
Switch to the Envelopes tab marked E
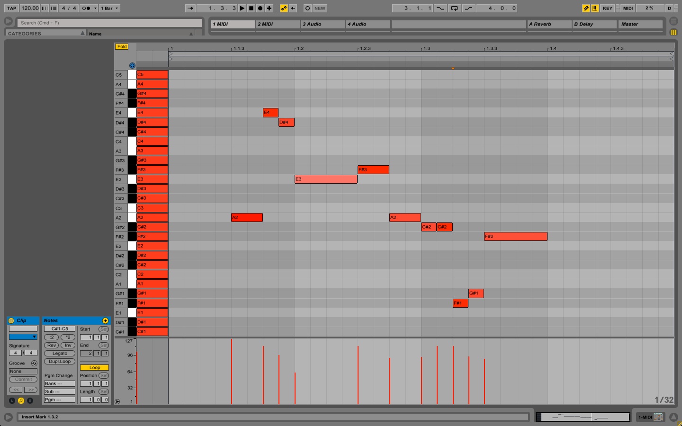pyautogui.click(x=30, y=400)
